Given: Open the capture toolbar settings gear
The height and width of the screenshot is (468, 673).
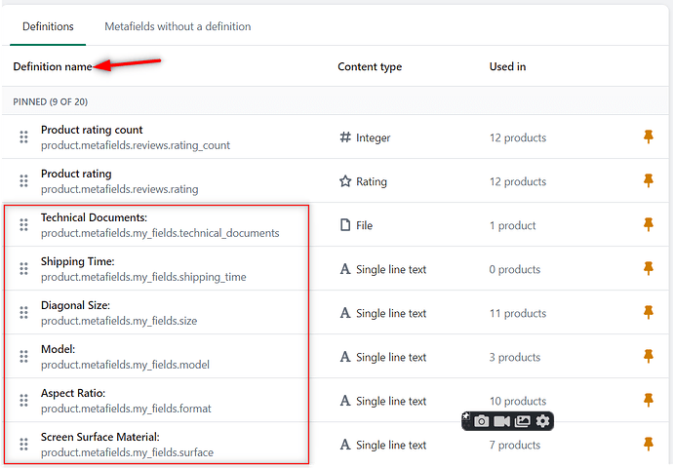Looking at the screenshot, I should (543, 421).
